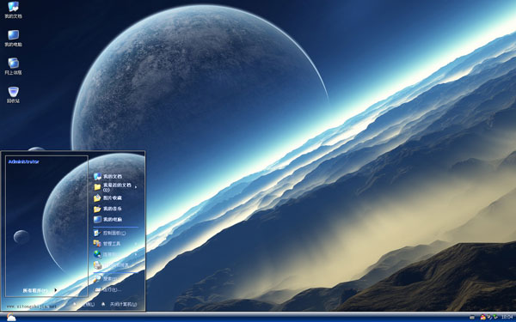
Task: Click the 关闭计算机 shut down button
Action: tap(120, 304)
